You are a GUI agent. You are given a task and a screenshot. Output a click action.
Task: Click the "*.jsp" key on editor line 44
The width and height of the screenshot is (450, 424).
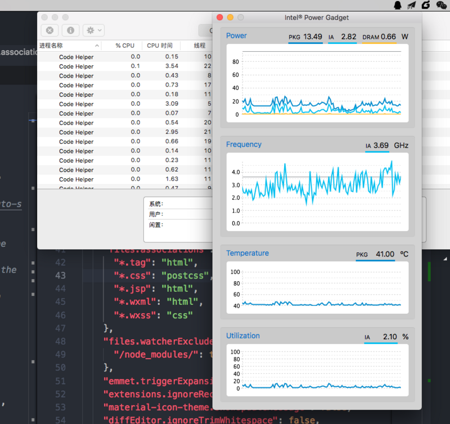click(132, 288)
